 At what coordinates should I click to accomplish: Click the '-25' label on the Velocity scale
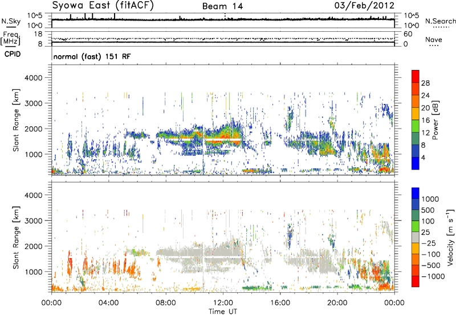pyautogui.click(x=427, y=243)
